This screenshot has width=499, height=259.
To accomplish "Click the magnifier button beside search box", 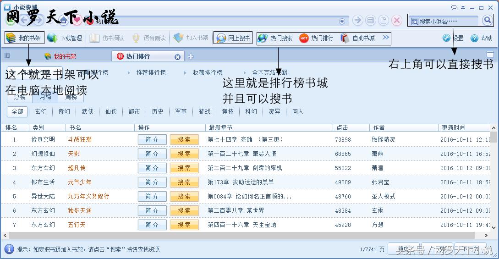I will click(x=487, y=21).
